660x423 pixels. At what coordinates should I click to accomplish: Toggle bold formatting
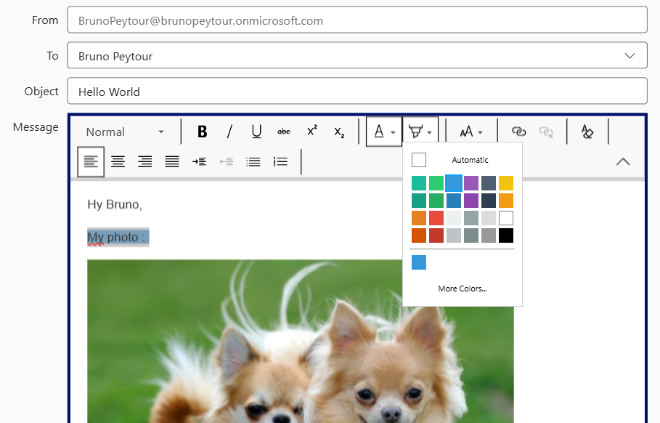203,132
